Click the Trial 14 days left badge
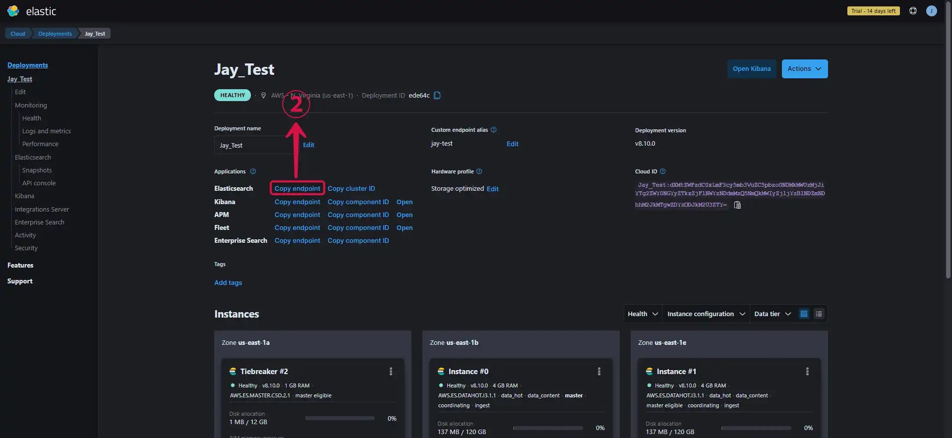The width and height of the screenshot is (952, 438). [873, 11]
